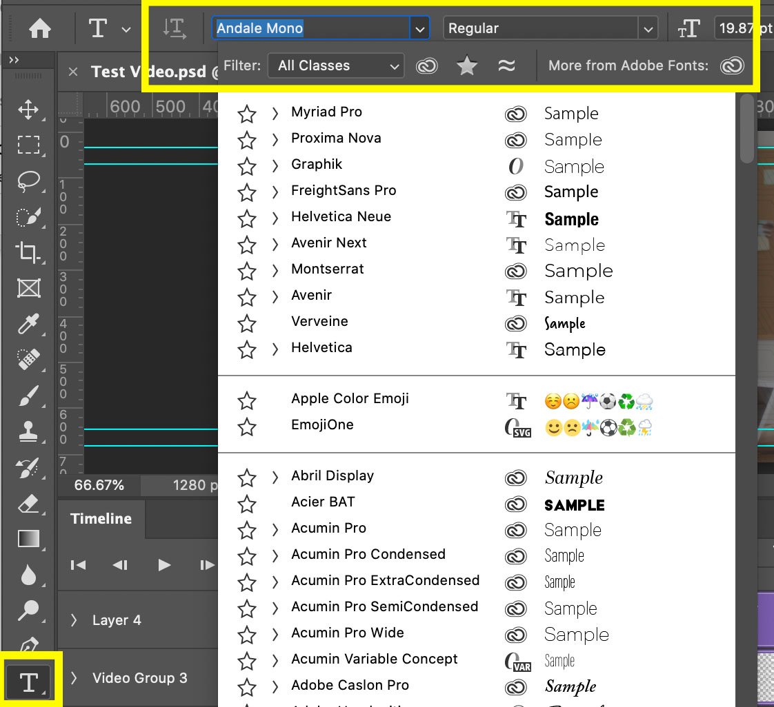Select the Clone Stamp tool
The width and height of the screenshot is (774, 707).
(28, 431)
